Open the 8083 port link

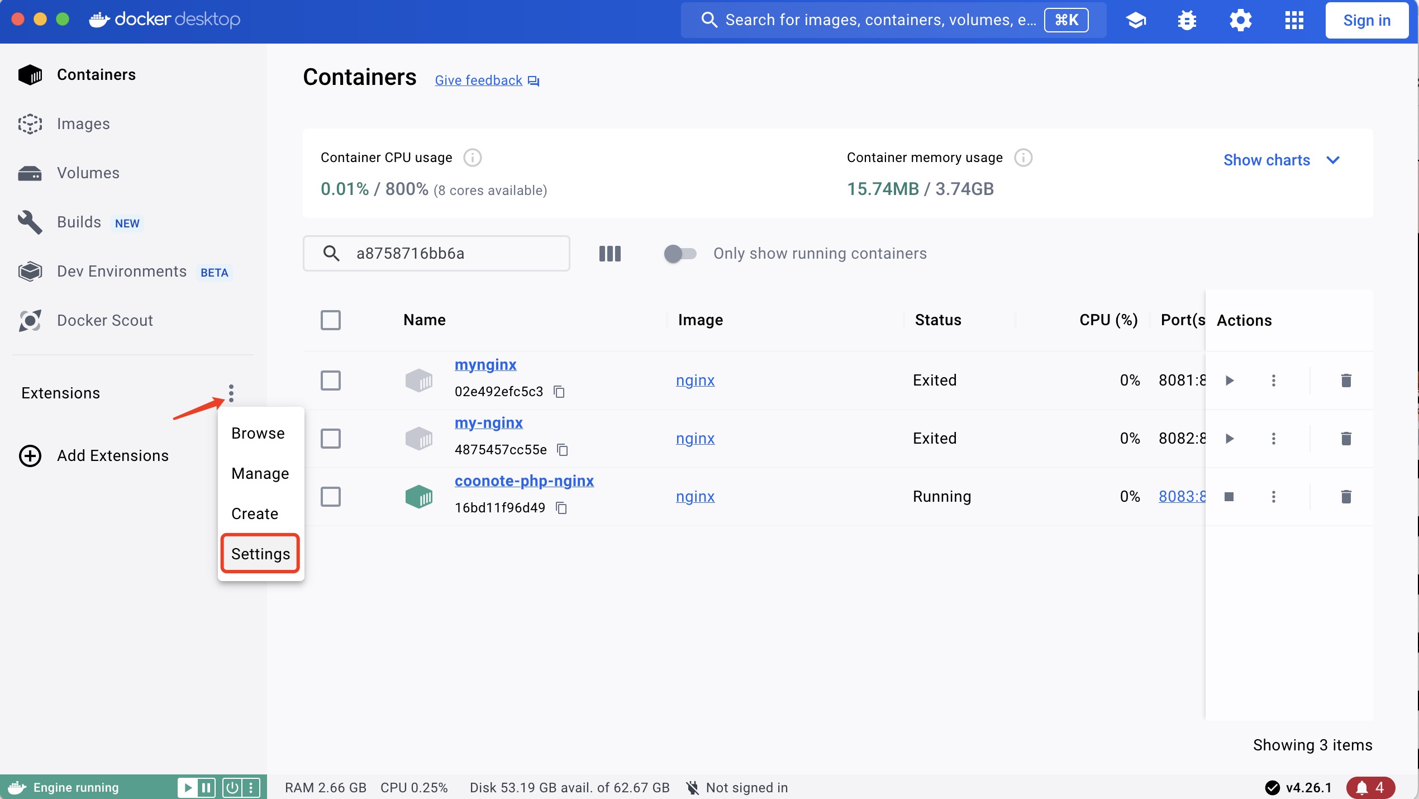point(1182,497)
